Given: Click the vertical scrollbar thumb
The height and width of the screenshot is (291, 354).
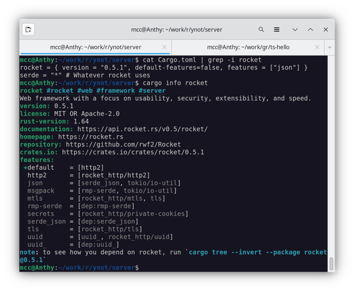Looking at the screenshot, I should pyautogui.click(x=331, y=264).
